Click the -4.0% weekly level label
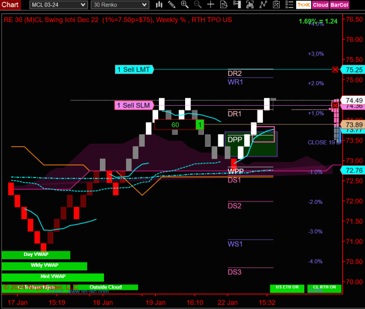 click(315, 262)
